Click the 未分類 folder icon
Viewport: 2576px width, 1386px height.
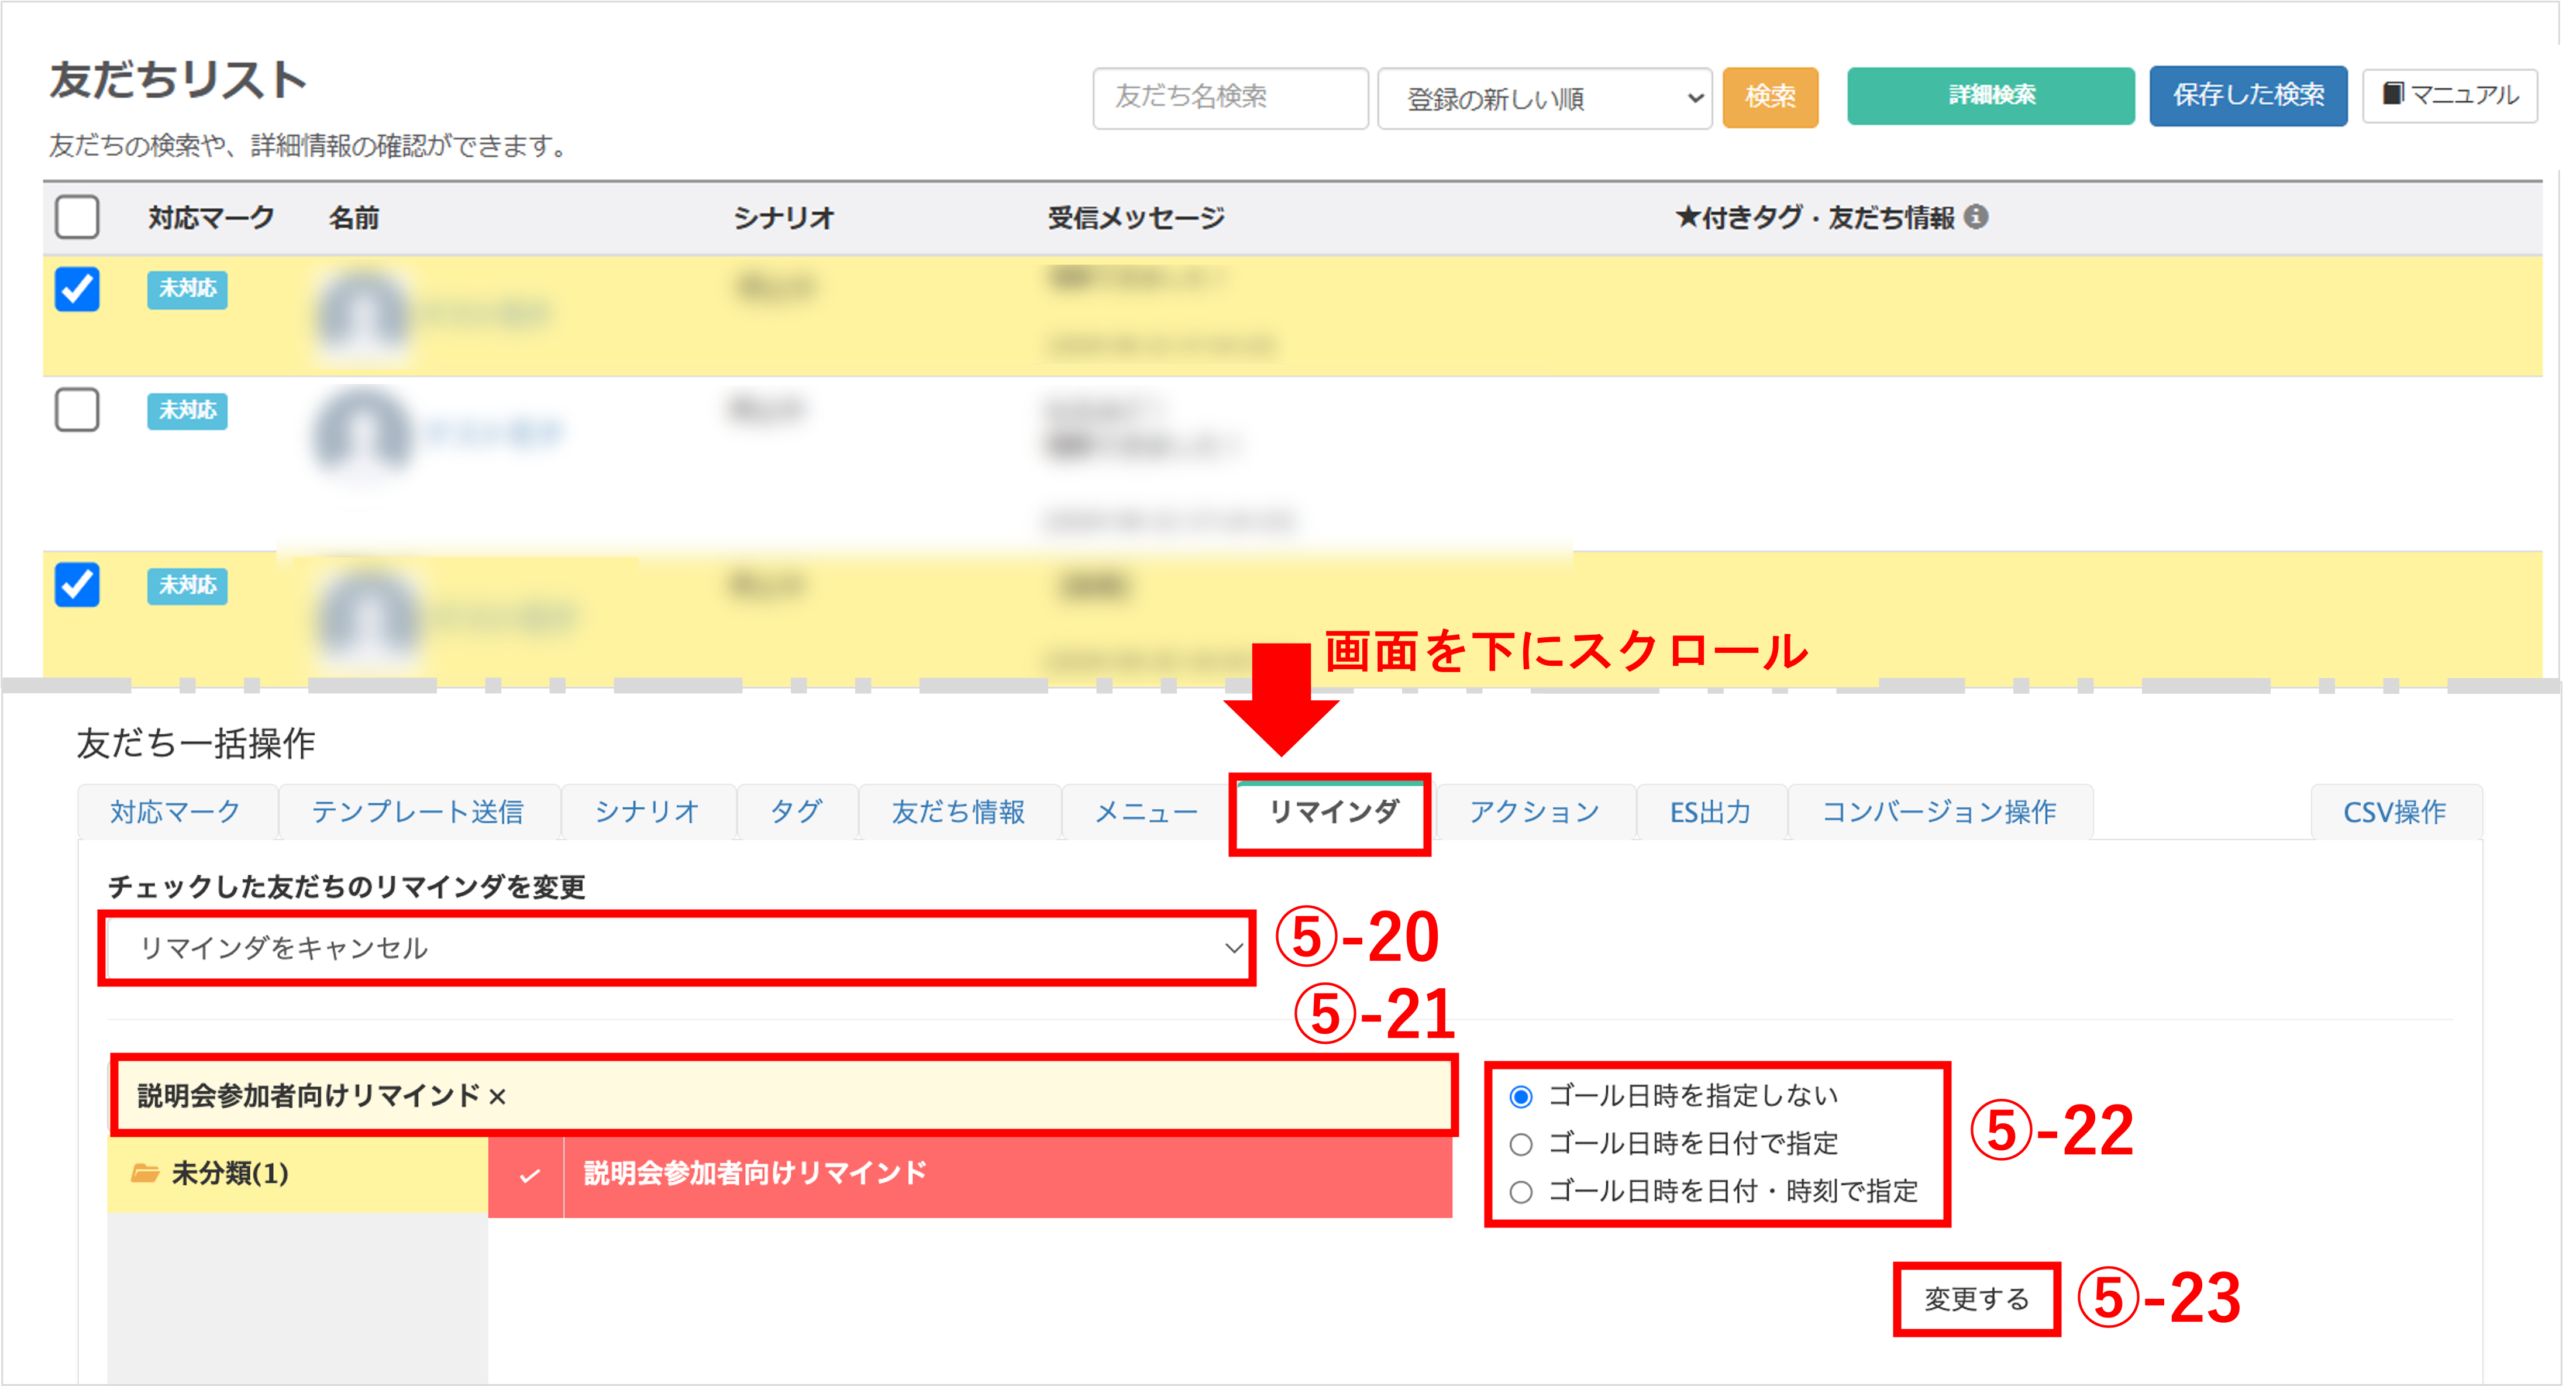[145, 1172]
